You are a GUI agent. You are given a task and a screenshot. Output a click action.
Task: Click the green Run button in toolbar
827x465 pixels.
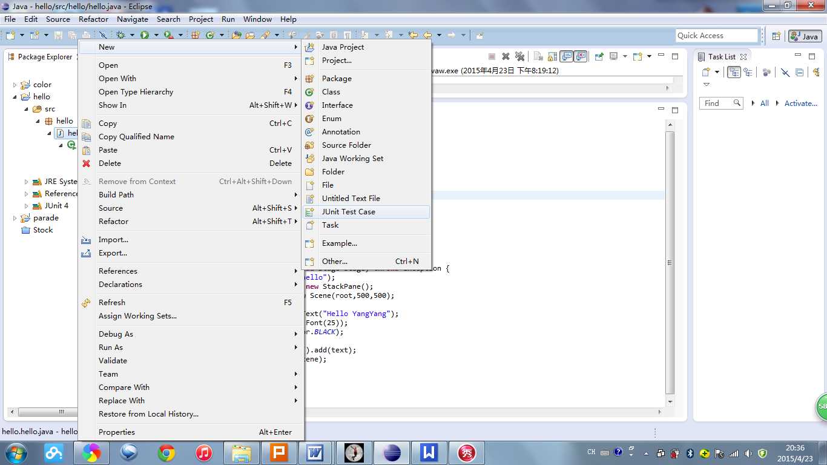pos(144,35)
